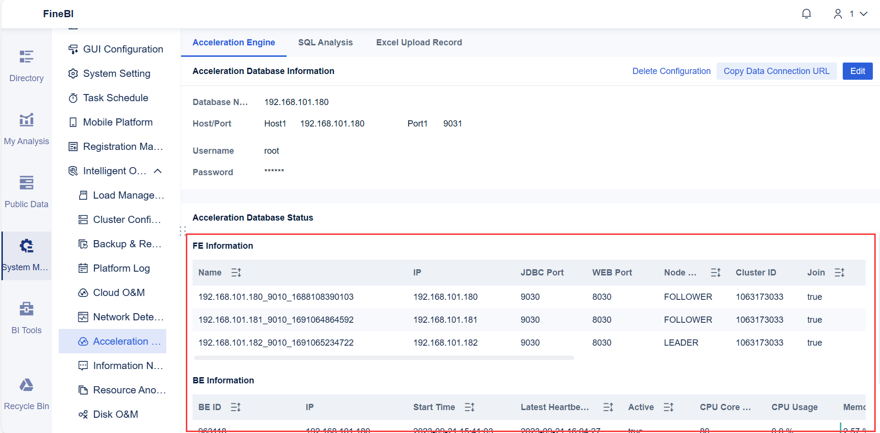Image resolution: width=880 pixels, height=433 pixels.
Task: Click the Disk O&M icon
Action: [83, 414]
